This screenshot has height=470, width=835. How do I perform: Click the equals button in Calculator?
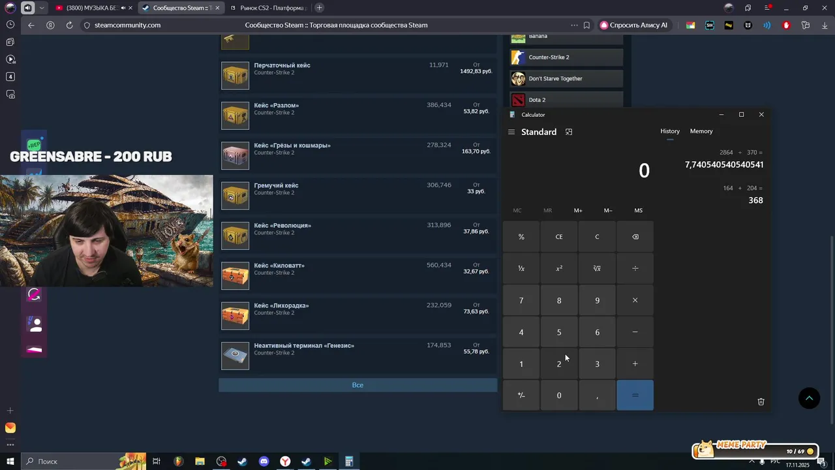[x=635, y=396]
